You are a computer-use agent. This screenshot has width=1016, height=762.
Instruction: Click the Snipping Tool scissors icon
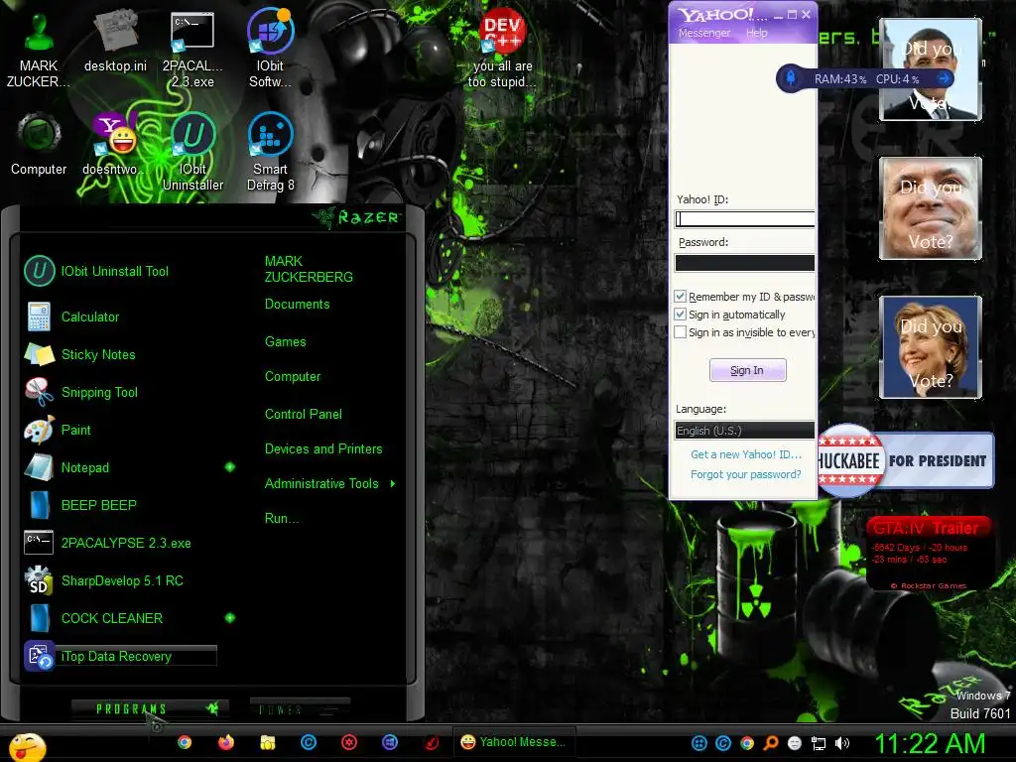(39, 392)
